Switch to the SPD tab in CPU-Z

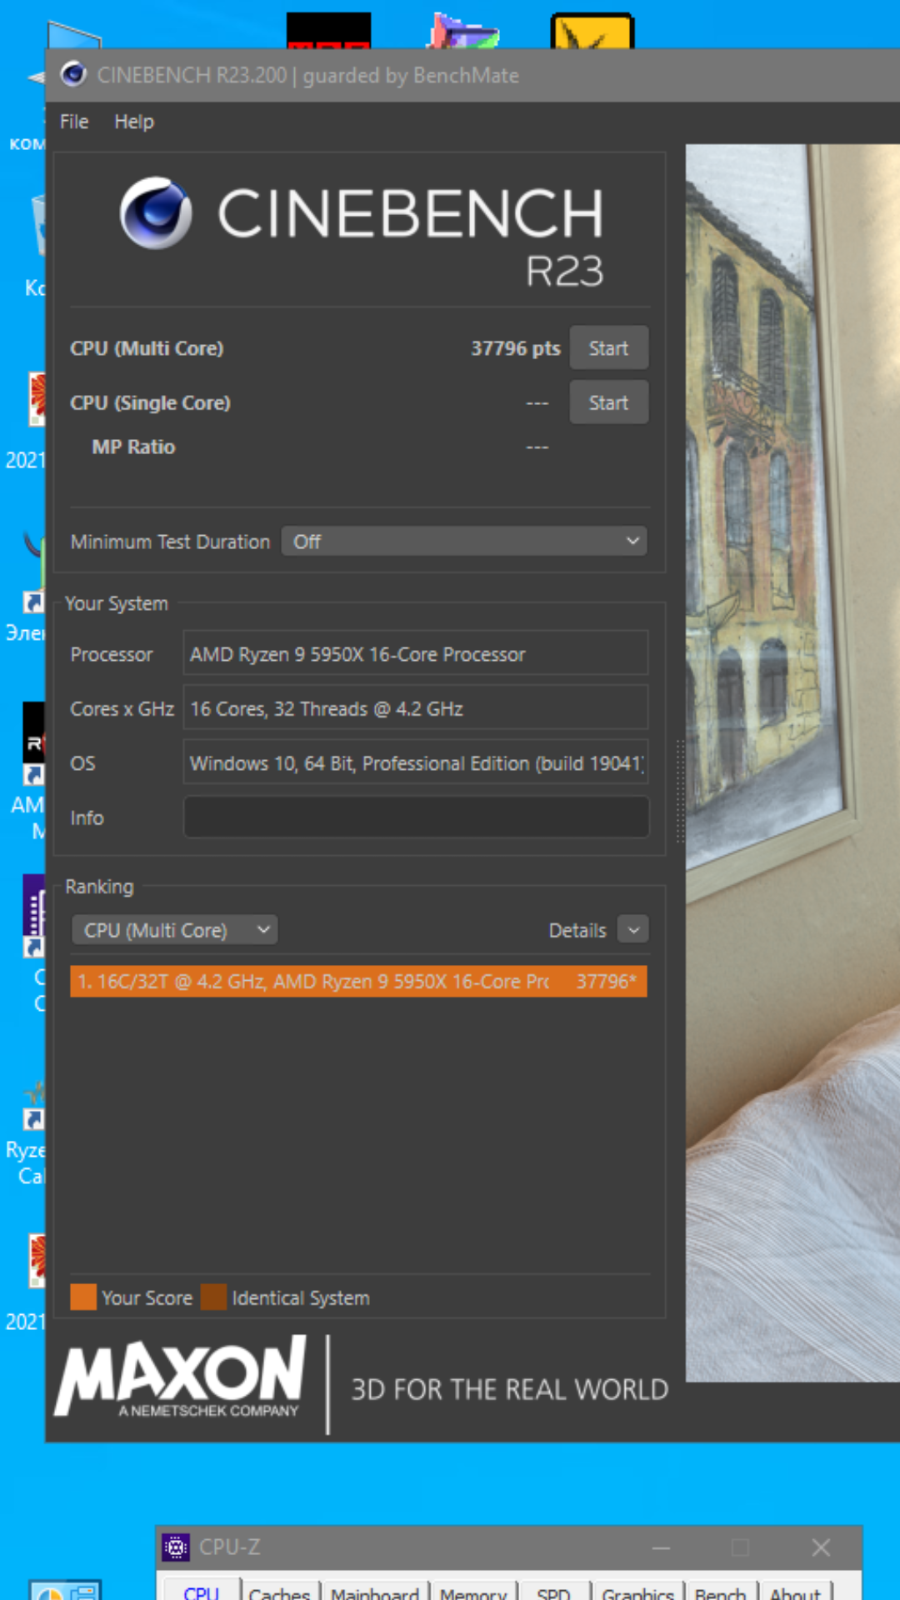(x=553, y=1592)
